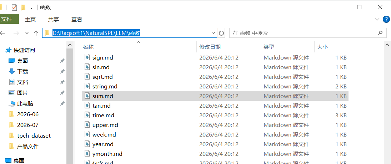Click the search magnifier icon
Image resolution: width=391 pixels, height=164 pixels.
coord(380,33)
